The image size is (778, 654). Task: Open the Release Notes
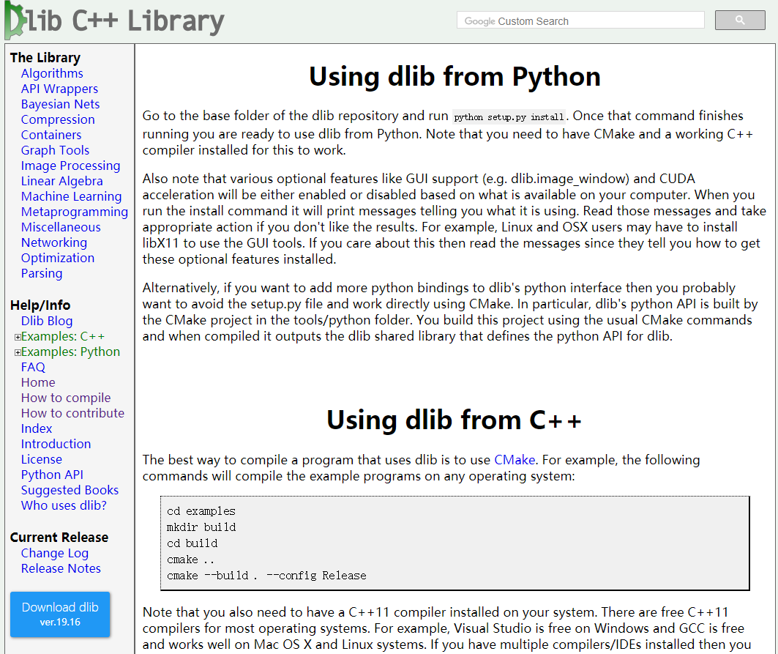61,568
